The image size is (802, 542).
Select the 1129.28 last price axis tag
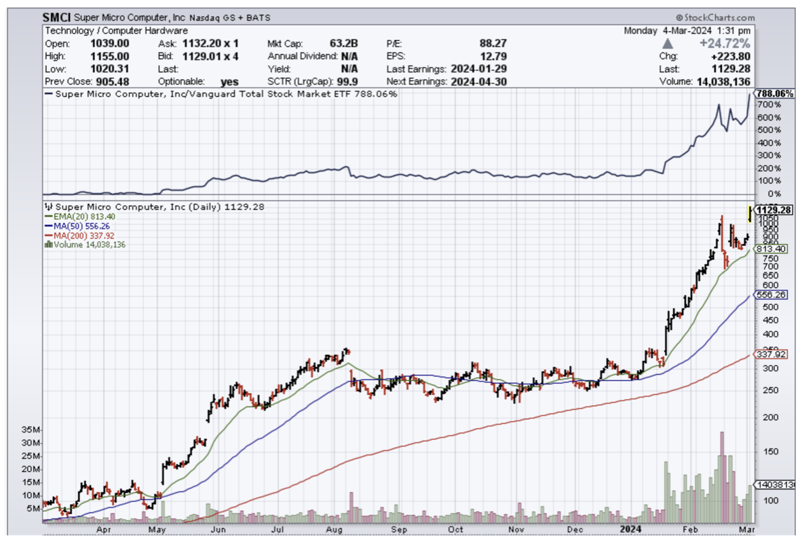774,210
